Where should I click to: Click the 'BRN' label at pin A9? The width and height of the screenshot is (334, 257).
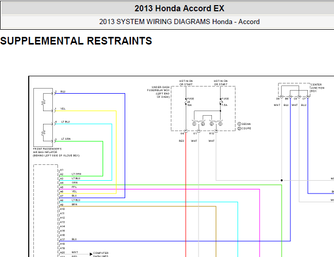74,204
